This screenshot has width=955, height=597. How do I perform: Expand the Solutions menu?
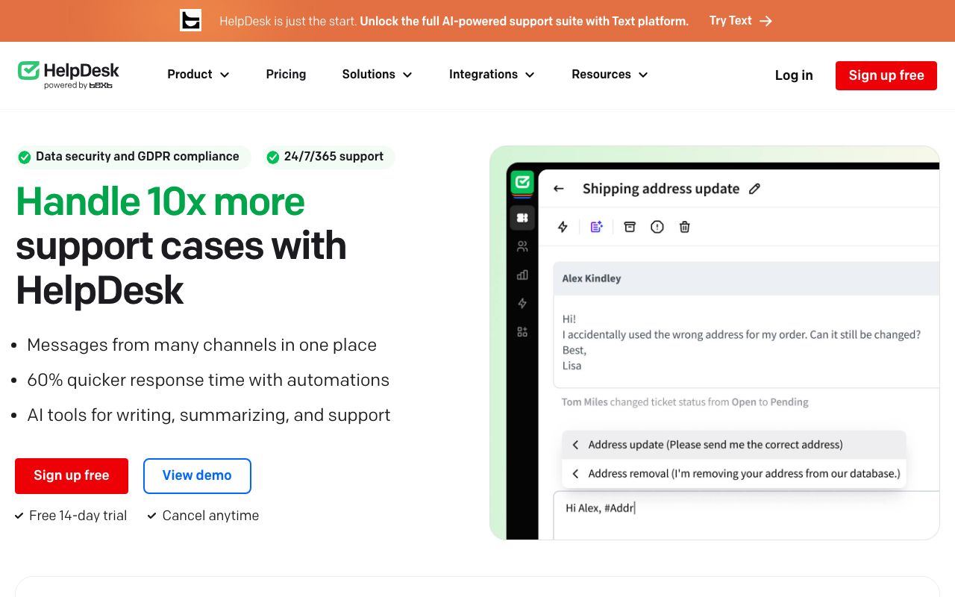tap(377, 75)
